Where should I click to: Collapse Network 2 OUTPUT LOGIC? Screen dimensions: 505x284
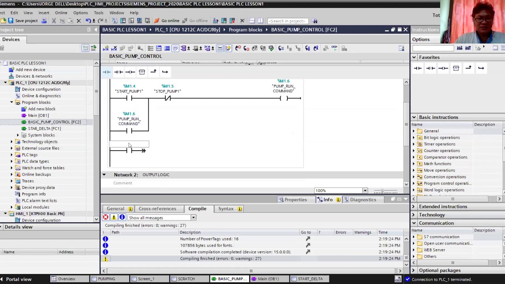pos(104,174)
